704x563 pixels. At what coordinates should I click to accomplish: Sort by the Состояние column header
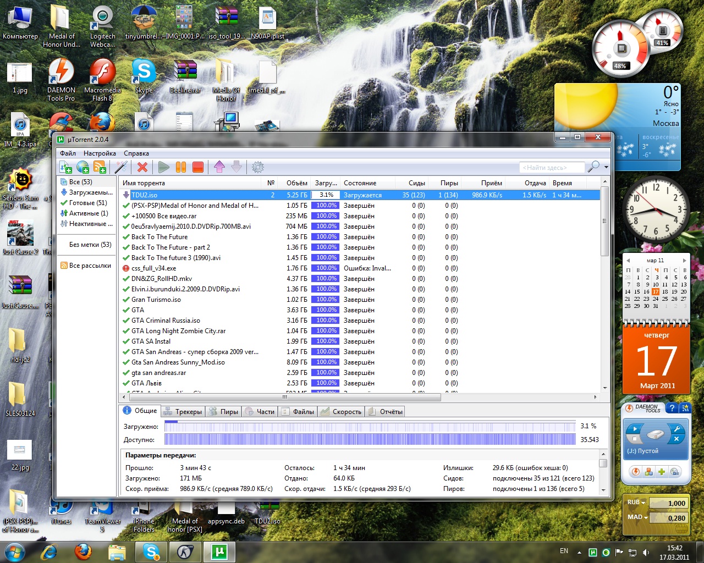(x=367, y=183)
